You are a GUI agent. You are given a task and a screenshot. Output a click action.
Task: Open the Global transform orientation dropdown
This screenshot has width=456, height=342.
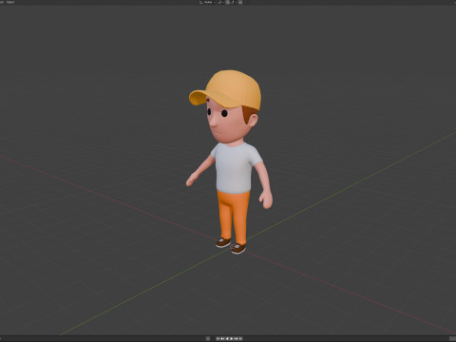click(x=207, y=2)
